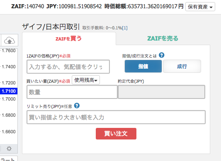
Task: Click the cloud upload icon
Action: pyautogui.click(x=10, y=41)
